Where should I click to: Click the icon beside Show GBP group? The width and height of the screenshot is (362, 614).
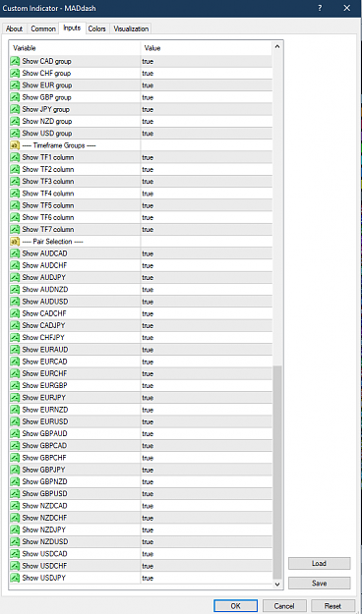[x=15, y=97]
